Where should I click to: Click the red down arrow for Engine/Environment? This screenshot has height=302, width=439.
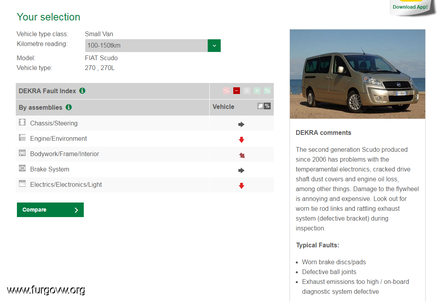[x=242, y=140]
